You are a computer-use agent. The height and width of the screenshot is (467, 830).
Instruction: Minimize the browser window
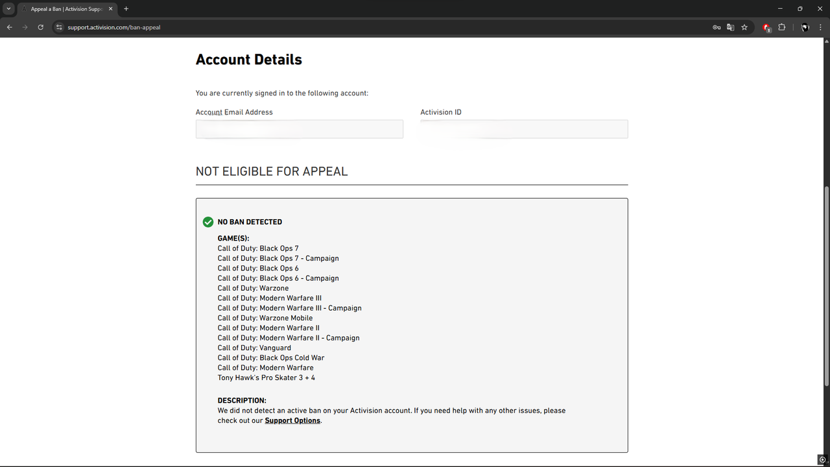click(781, 9)
